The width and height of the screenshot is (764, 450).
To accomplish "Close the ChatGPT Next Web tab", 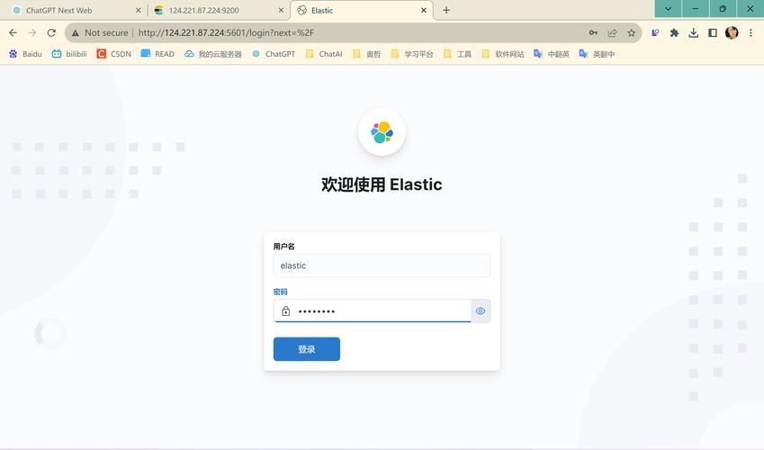I will (x=139, y=10).
